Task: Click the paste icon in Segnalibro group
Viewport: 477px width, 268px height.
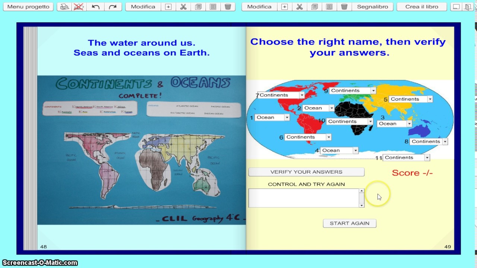Action: point(329,7)
